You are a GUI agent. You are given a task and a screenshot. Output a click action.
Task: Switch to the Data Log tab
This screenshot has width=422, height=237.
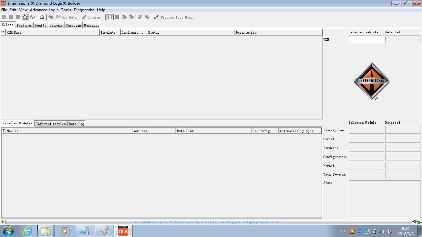(x=76, y=124)
